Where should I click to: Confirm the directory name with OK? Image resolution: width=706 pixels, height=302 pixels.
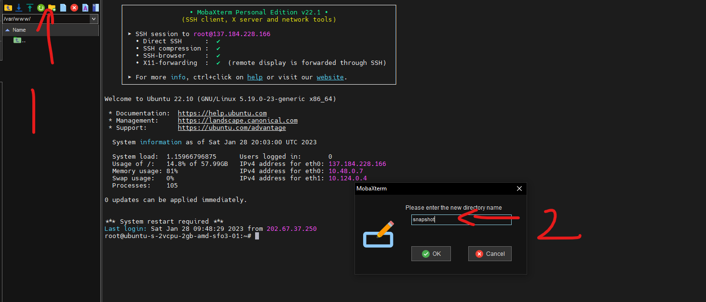pos(431,254)
